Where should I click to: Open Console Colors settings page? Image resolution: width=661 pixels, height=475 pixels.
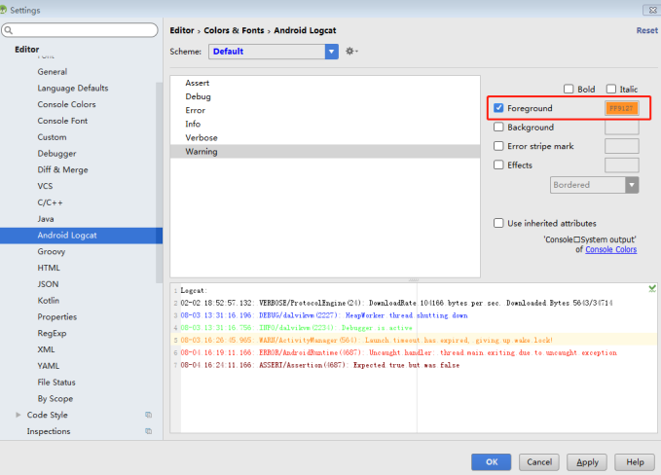point(66,104)
